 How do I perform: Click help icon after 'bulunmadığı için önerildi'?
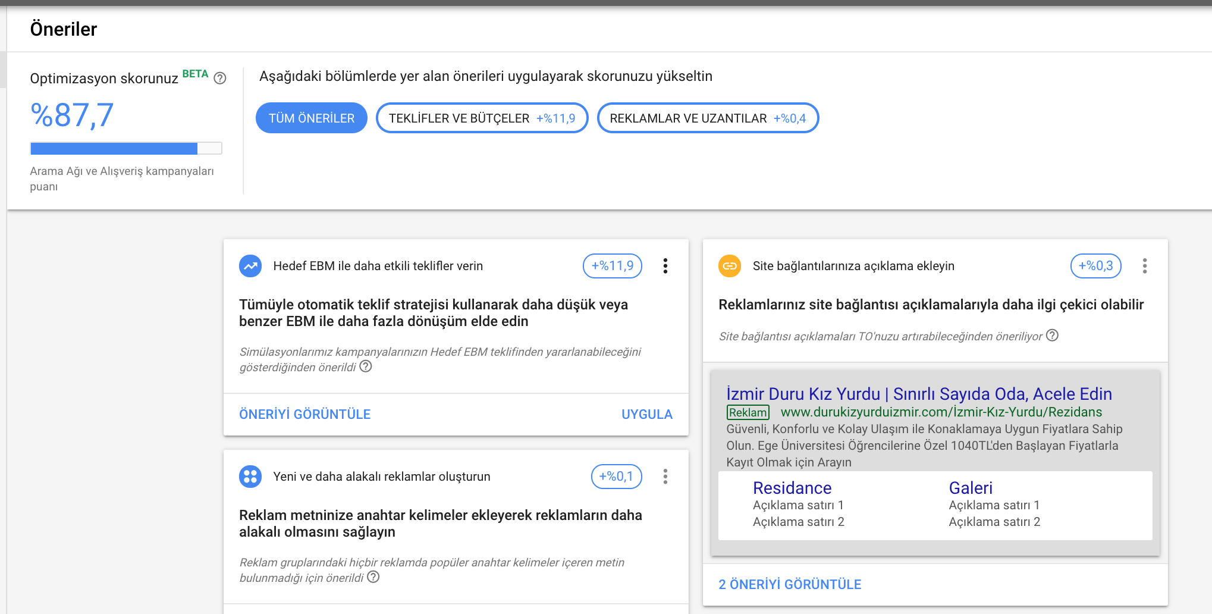373,577
